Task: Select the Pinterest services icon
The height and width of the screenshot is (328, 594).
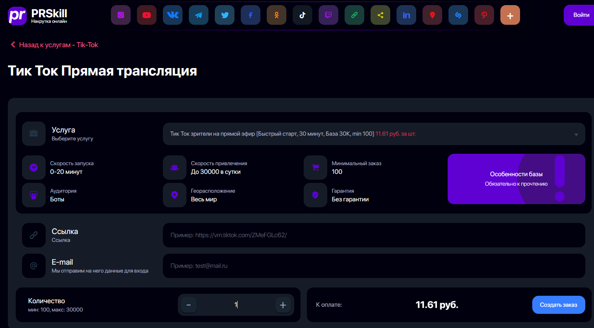Action: click(x=484, y=15)
